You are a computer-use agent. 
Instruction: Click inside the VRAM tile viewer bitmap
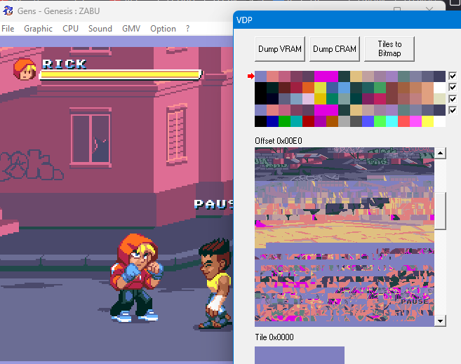click(345, 237)
